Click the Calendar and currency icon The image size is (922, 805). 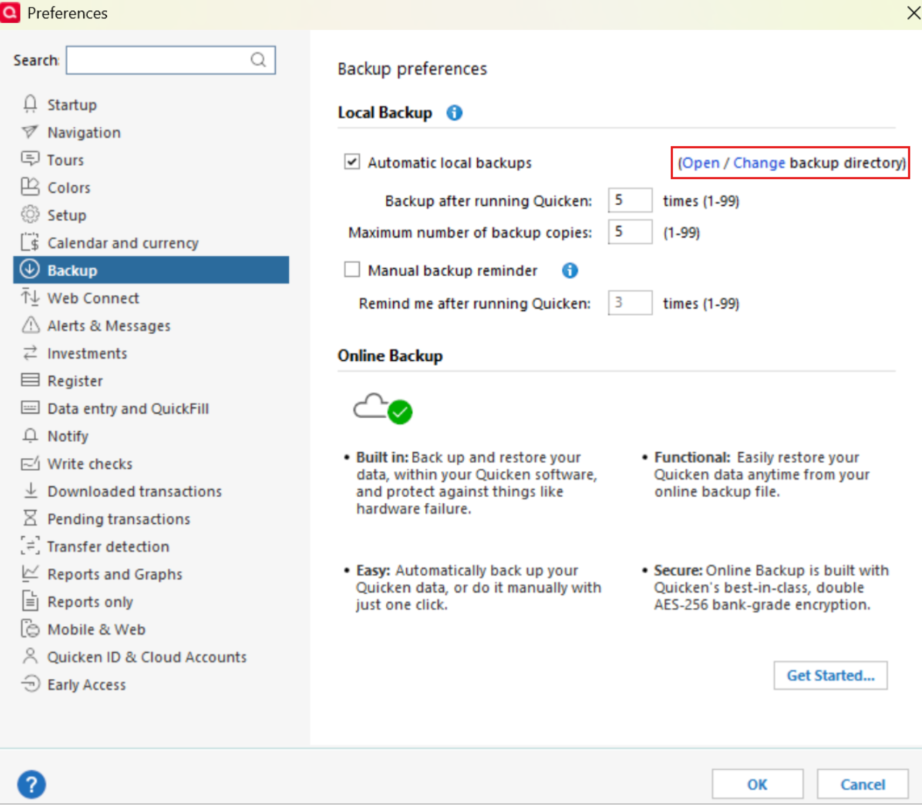coord(30,242)
